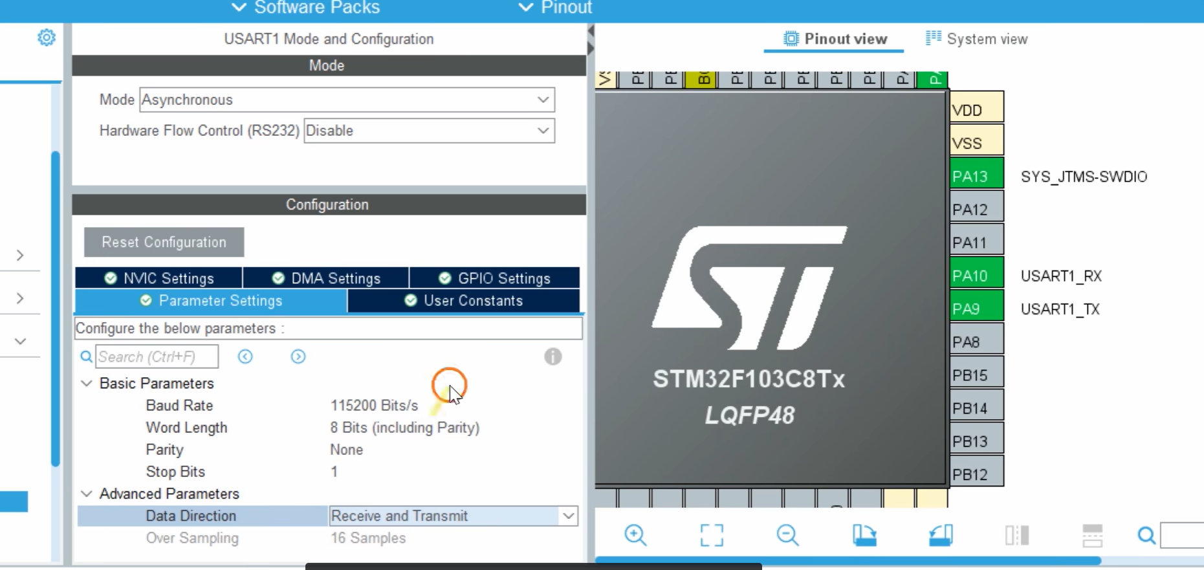Viewport: 1204px width, 570px height.
Task: Show parameter info icon
Action: (x=553, y=356)
